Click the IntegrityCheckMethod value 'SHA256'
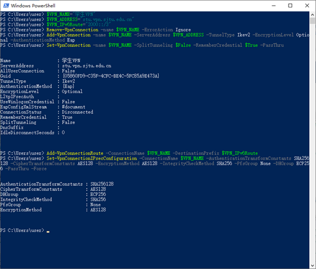 [x=98, y=199]
